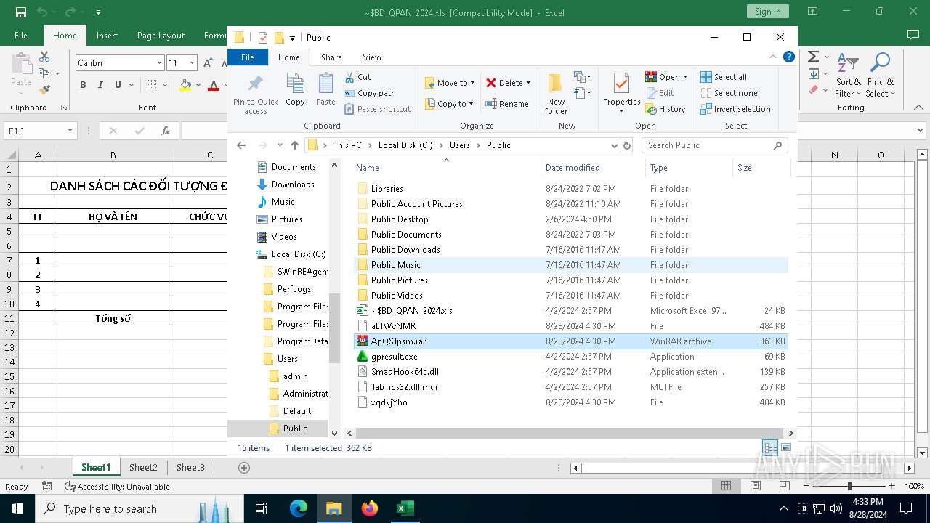Click the Excel zoom slider handle

pos(849,486)
